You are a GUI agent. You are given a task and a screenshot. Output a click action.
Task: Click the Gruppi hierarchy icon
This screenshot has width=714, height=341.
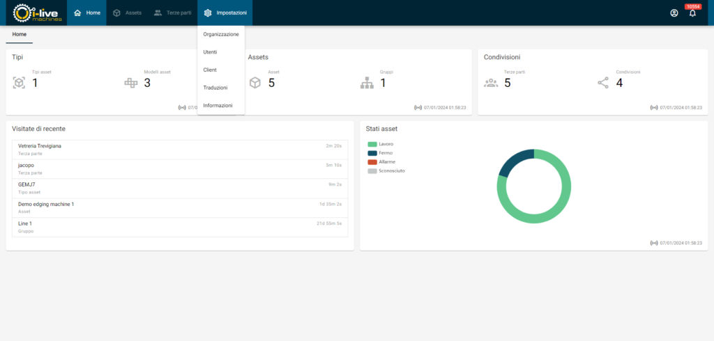(x=367, y=83)
